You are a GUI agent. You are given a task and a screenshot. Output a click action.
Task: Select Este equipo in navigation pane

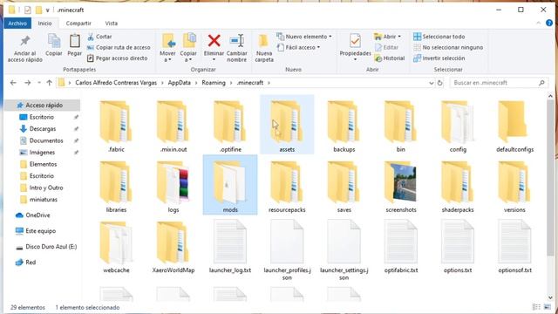click(x=40, y=230)
